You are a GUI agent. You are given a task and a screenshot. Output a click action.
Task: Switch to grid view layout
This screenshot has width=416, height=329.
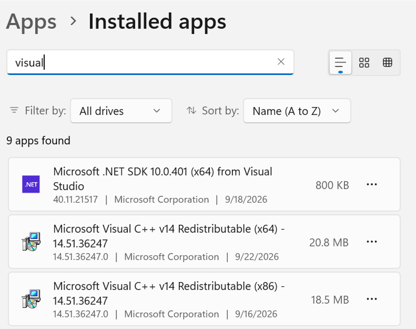(x=364, y=63)
